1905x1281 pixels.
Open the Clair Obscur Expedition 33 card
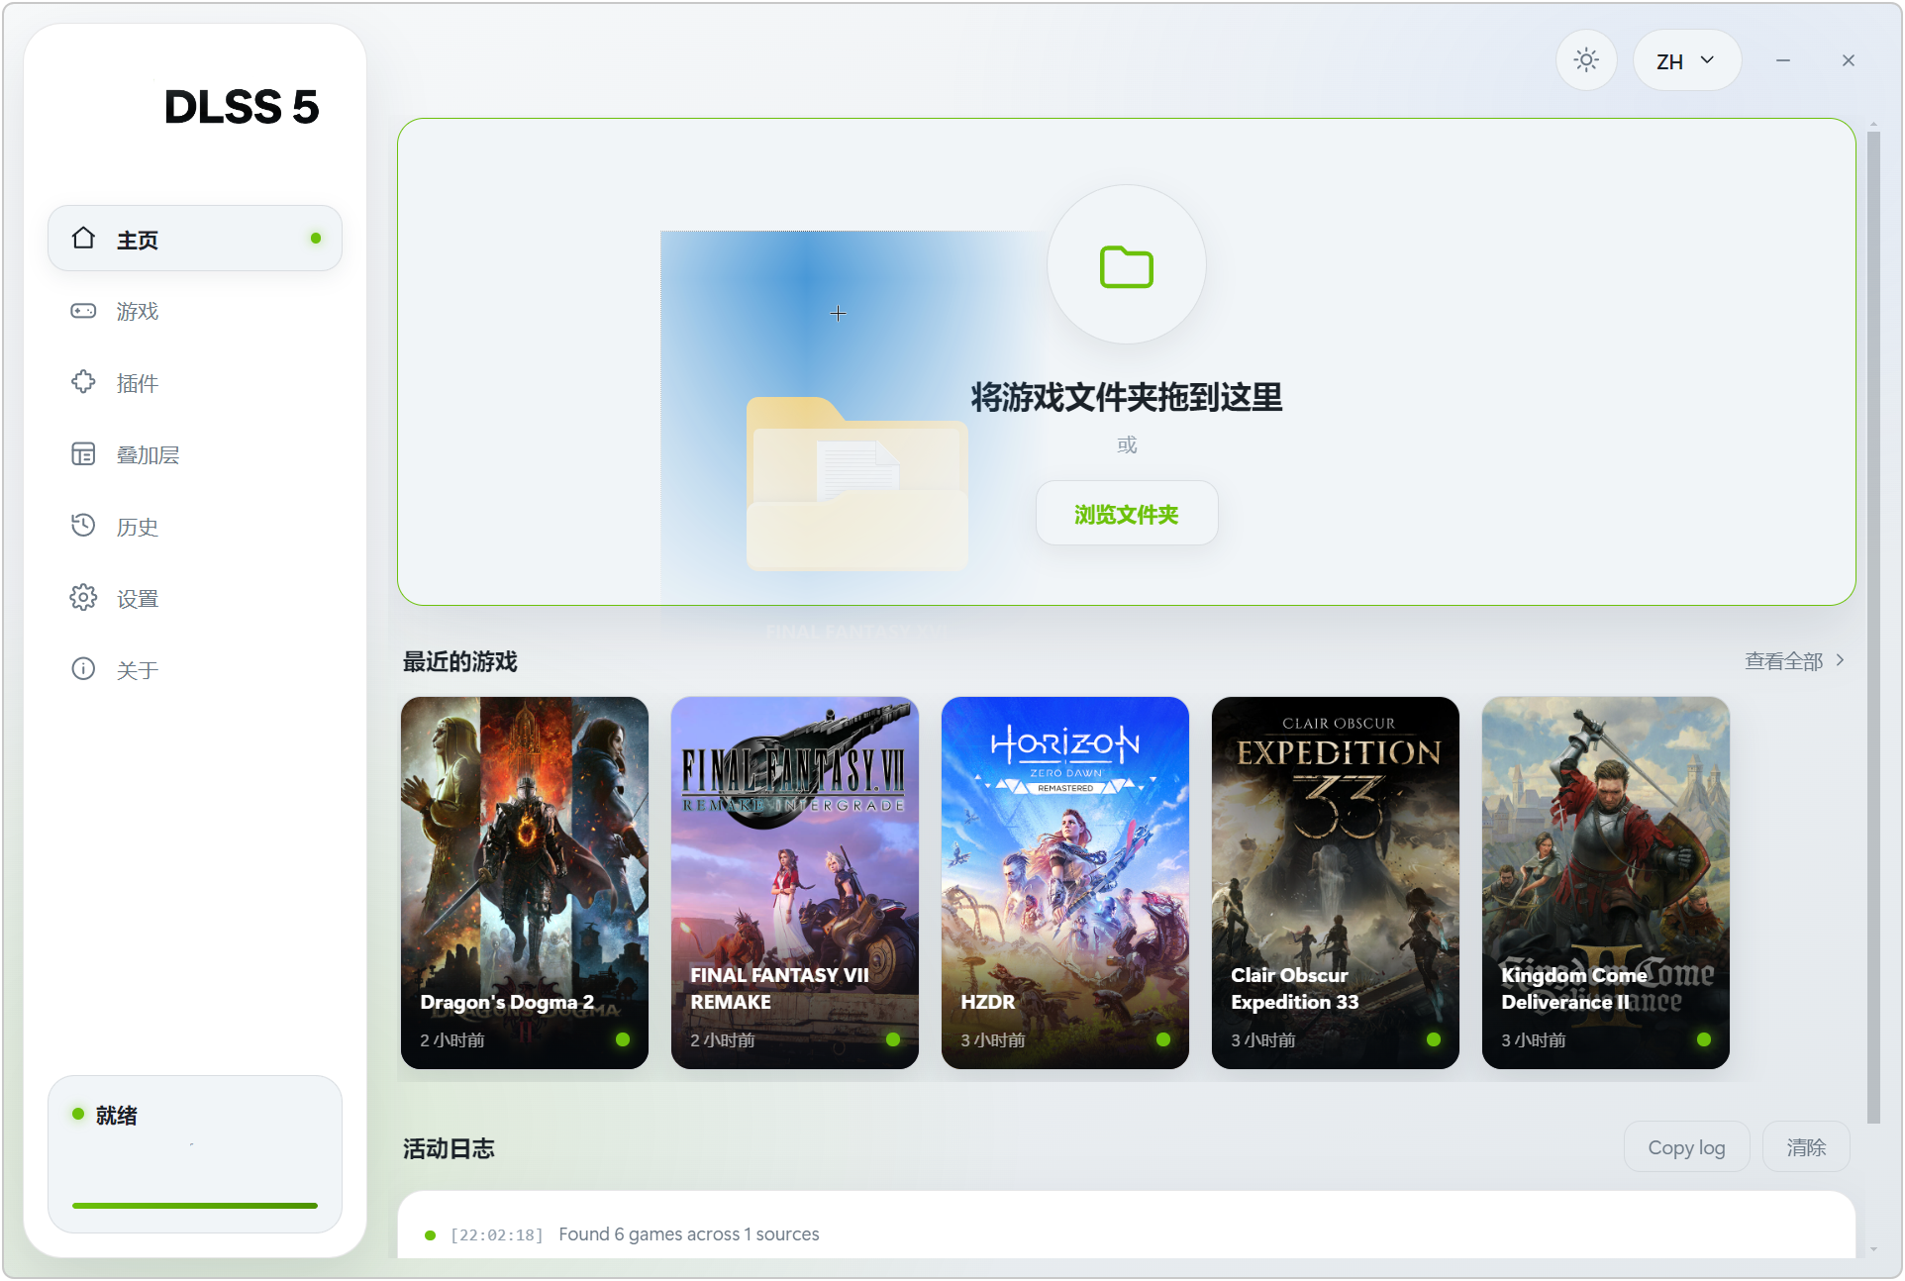1336,883
